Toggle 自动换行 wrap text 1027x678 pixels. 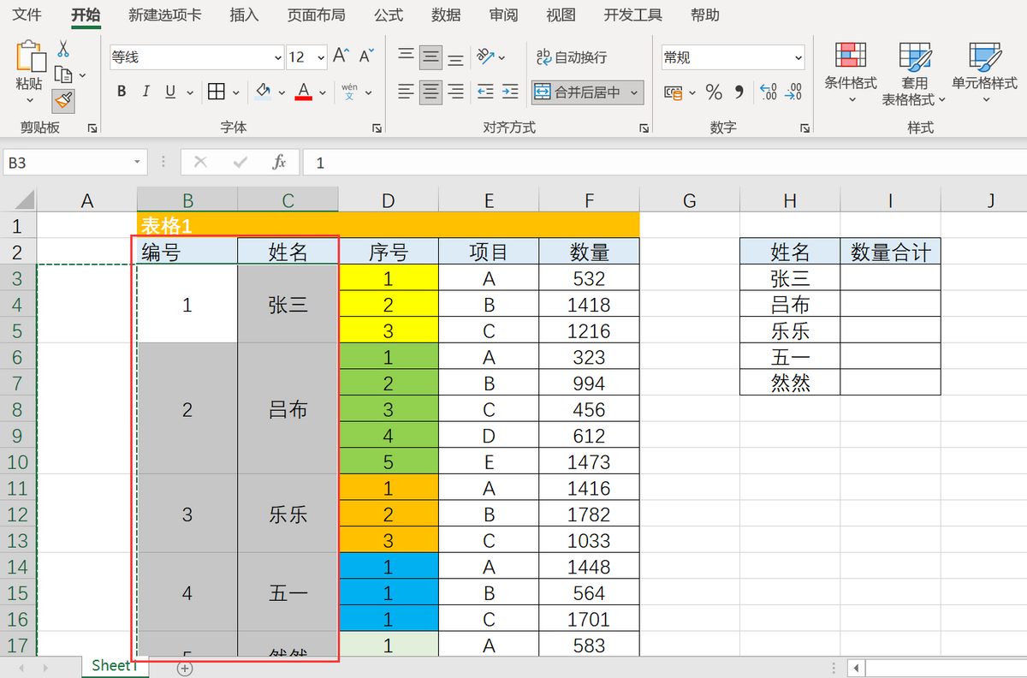571,57
